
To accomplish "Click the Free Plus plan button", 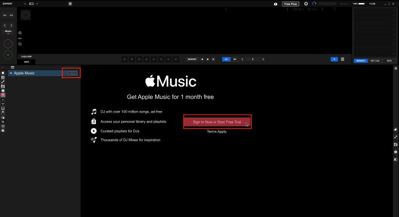I will click(290, 4).
